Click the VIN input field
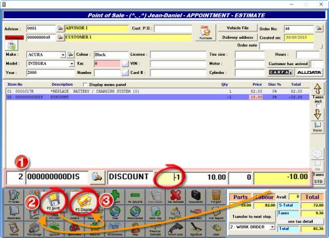329x238 pixels. click(x=178, y=63)
